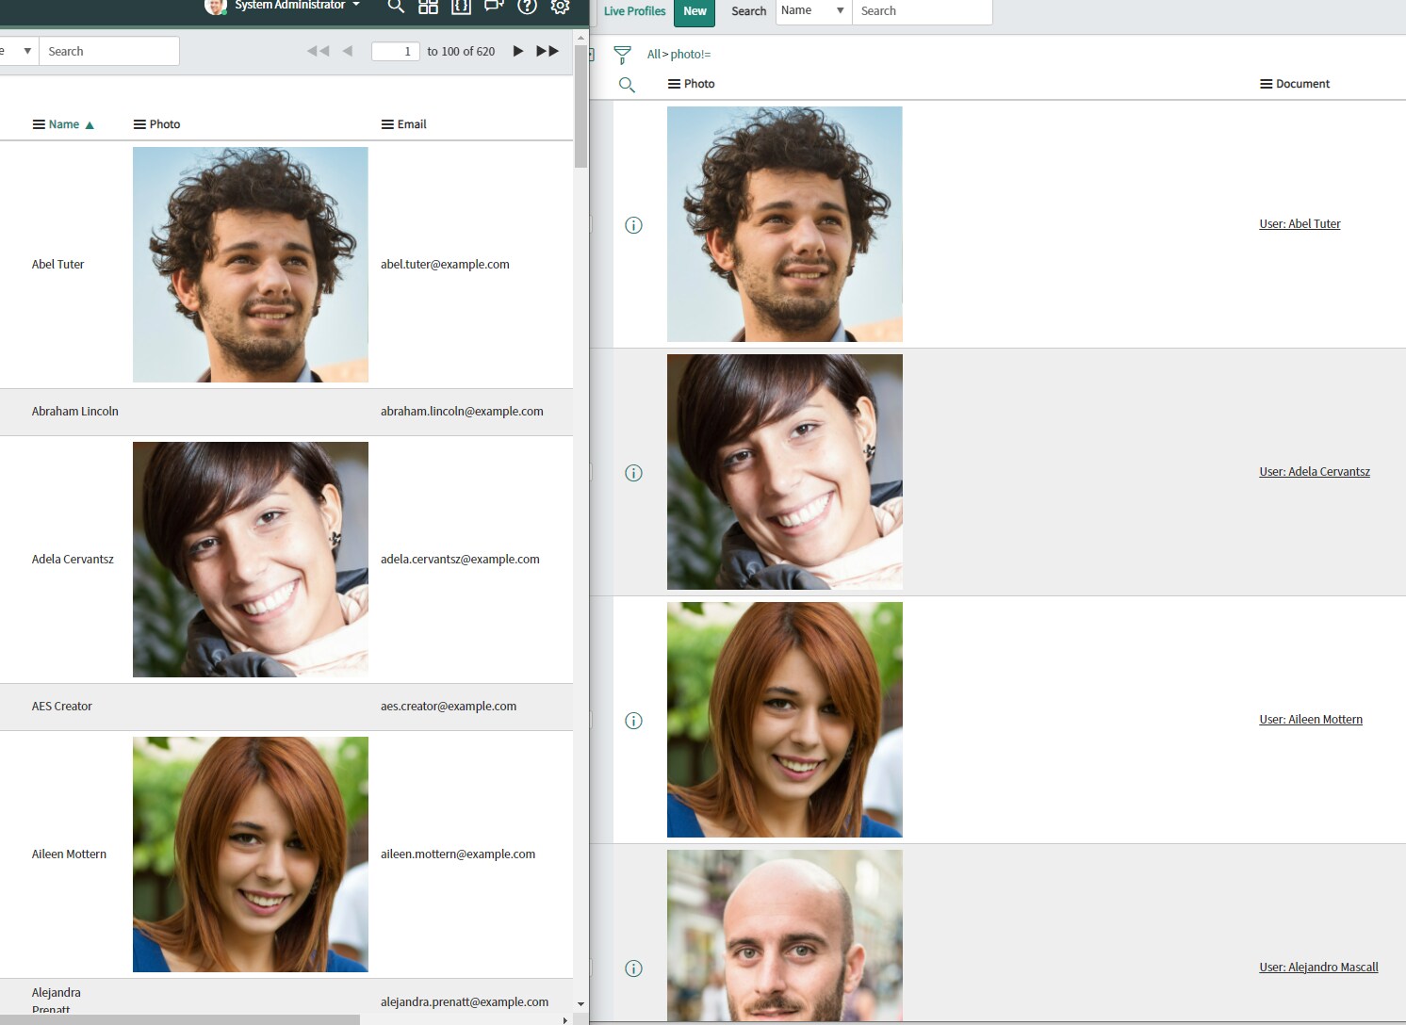The height and width of the screenshot is (1025, 1406).
Task: Preview Adela Cervantsz record info icon
Action: coord(634,473)
